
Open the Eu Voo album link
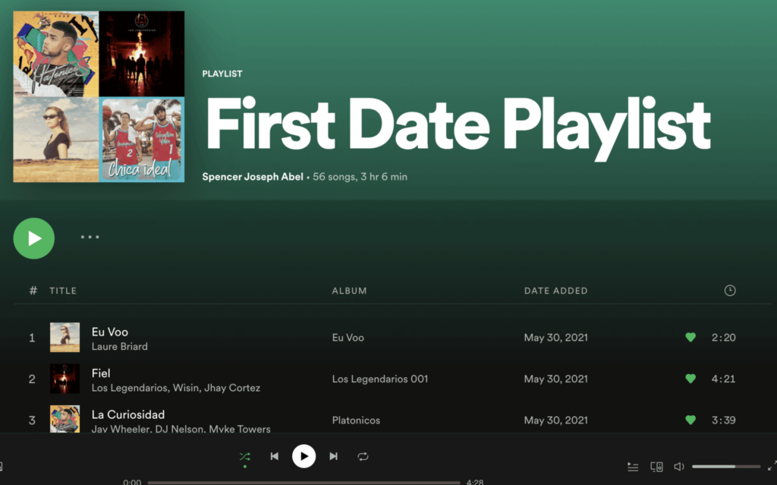point(348,337)
